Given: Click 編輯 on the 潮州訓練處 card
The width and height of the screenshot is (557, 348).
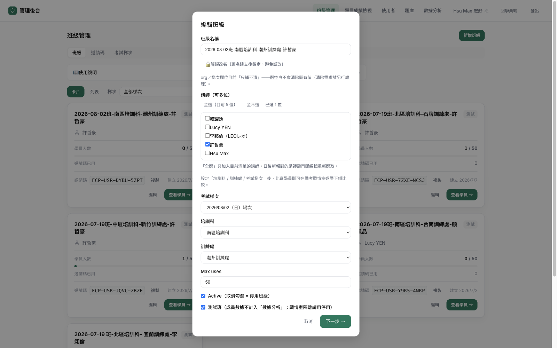Looking at the screenshot, I should pyautogui.click(x=153, y=195).
